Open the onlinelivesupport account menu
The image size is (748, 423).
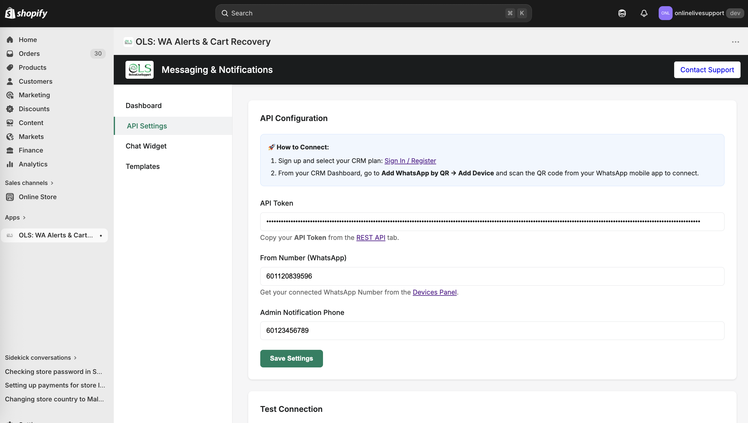click(x=701, y=13)
